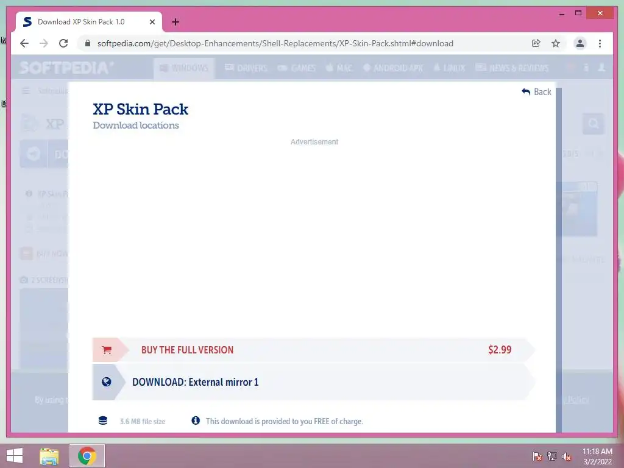Maximize the Chrome window
The height and width of the screenshot is (468, 624).
[x=578, y=13]
